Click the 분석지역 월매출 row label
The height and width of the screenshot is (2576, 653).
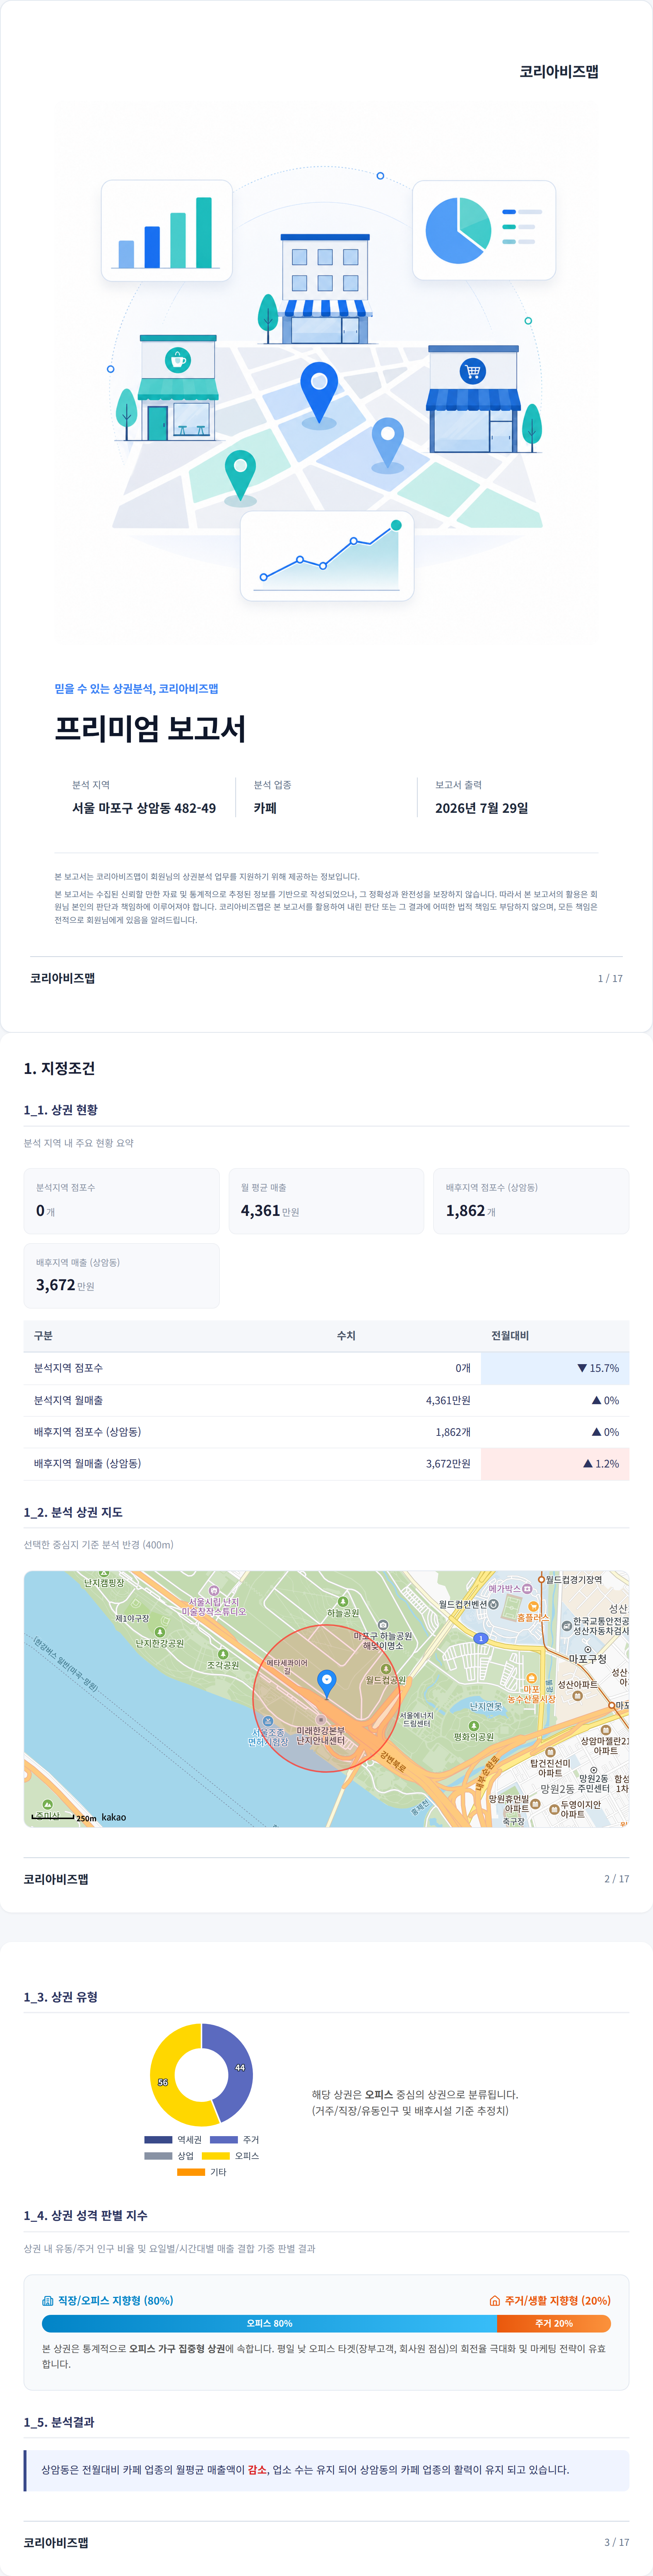tap(68, 1400)
